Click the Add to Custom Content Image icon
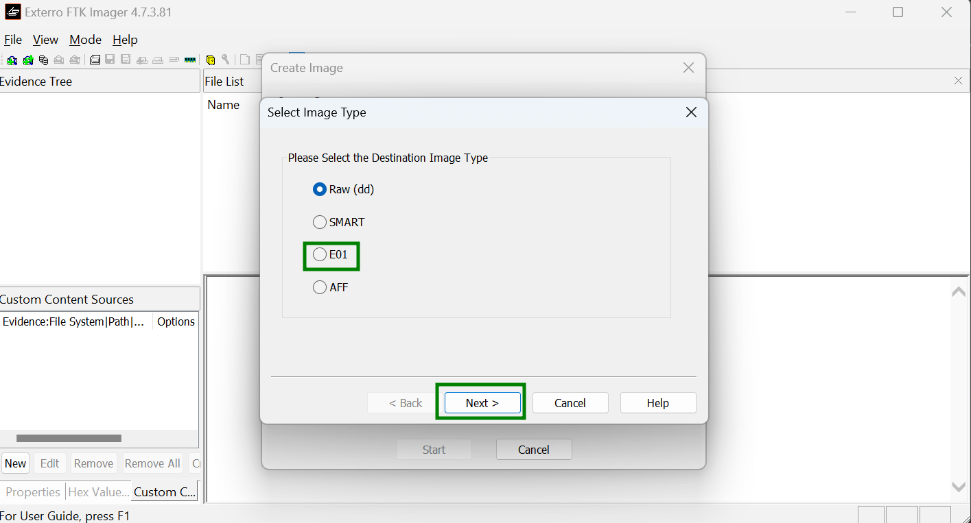 (x=142, y=60)
